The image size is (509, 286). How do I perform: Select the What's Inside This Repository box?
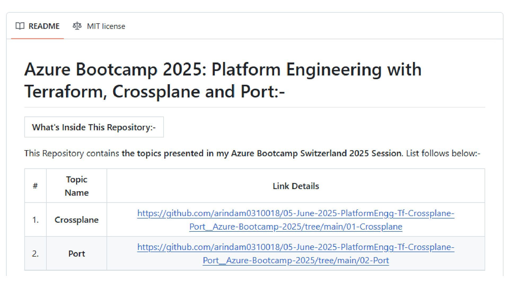tap(94, 127)
